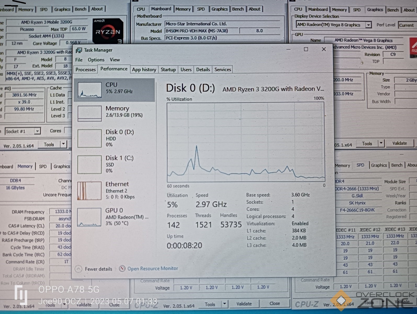Expand Tools dropdown arrow in bottom-middle CPU-Z window
This screenshot has height=314, width=417.
(x=224, y=304)
